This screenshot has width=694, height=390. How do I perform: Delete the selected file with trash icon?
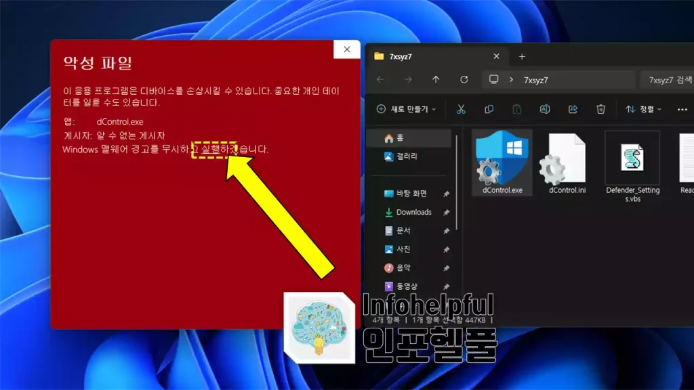click(600, 109)
